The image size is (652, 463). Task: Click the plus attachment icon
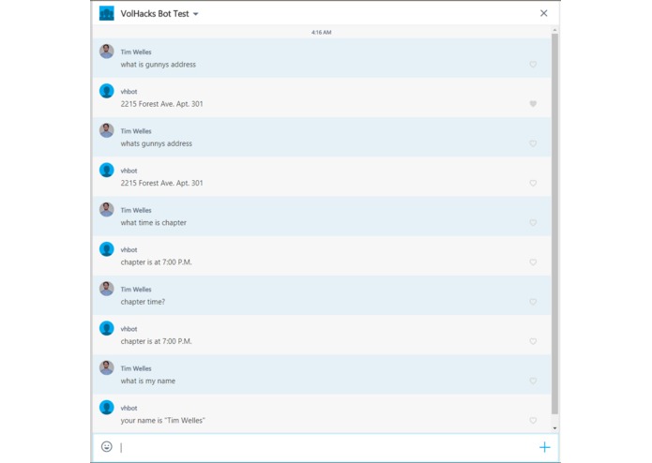[544, 447]
